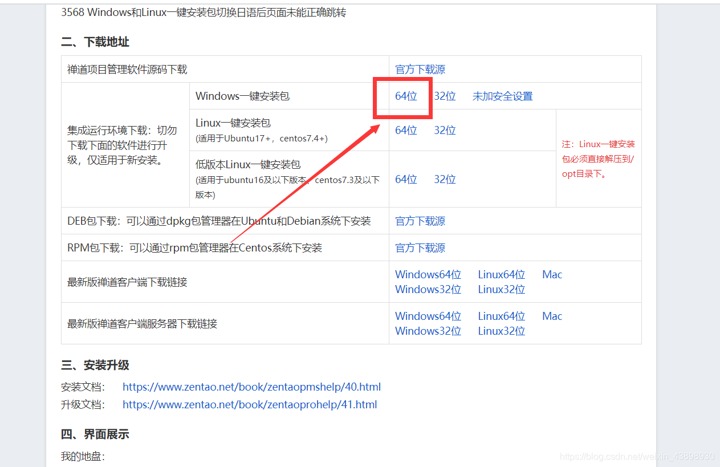720x467 pixels.
Task: Download 禅道客户端 Windows32位
Action: (x=428, y=290)
